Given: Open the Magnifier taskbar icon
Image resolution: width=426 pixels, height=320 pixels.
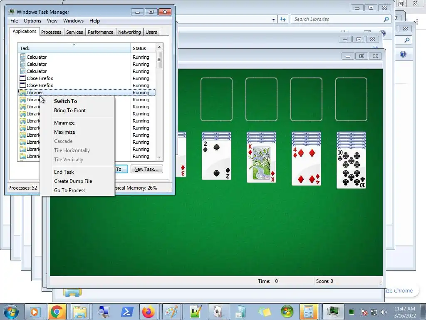Looking at the screenshot, I should pyautogui.click(x=103, y=312).
